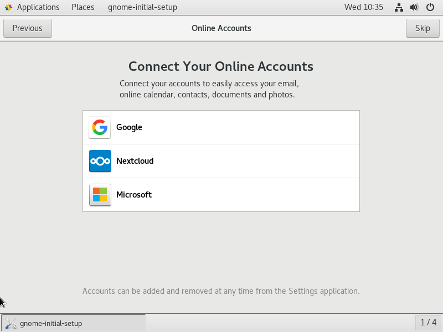Open the network status icon

click(399, 7)
